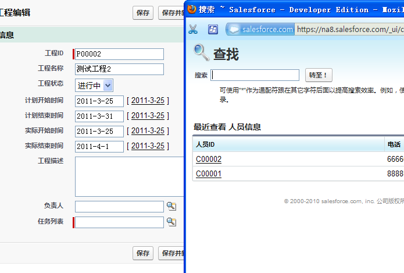Click the bottom 保存并新建 button

click(171, 253)
